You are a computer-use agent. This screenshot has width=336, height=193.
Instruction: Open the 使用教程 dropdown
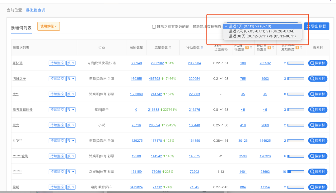click(49, 26)
